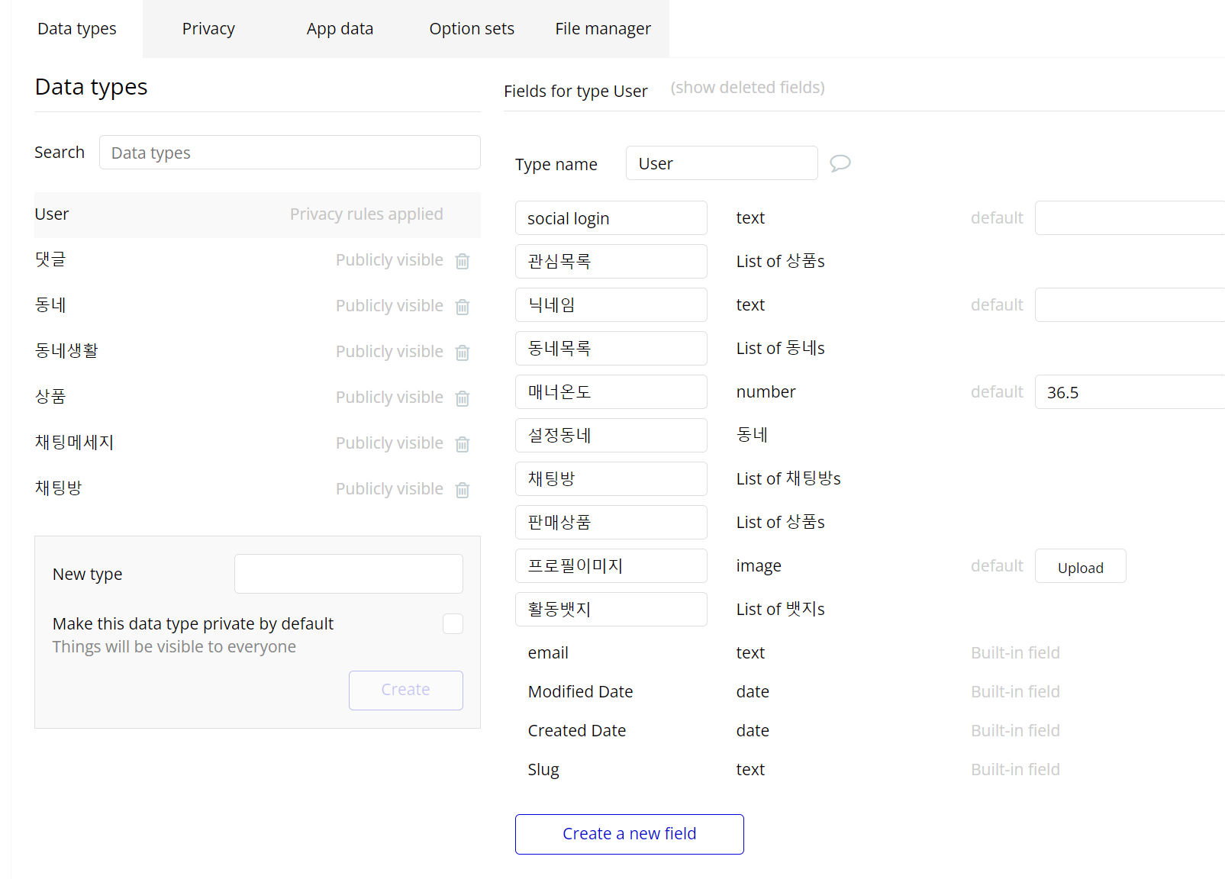Screen dimensions: 1225x879
Task: Click the 매너온도 field name box
Action: [611, 392]
